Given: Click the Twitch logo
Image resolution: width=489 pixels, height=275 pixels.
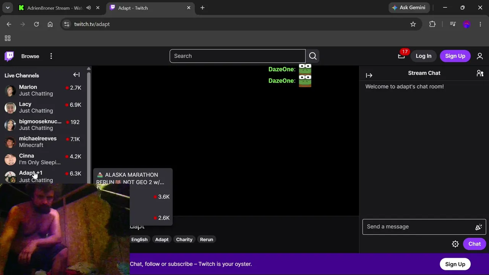Looking at the screenshot, I should click(x=10, y=56).
